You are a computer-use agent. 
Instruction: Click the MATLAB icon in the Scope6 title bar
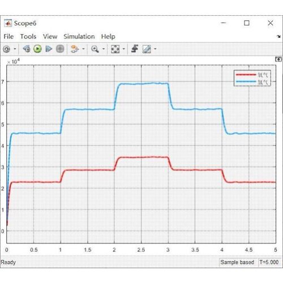tap(8, 23)
